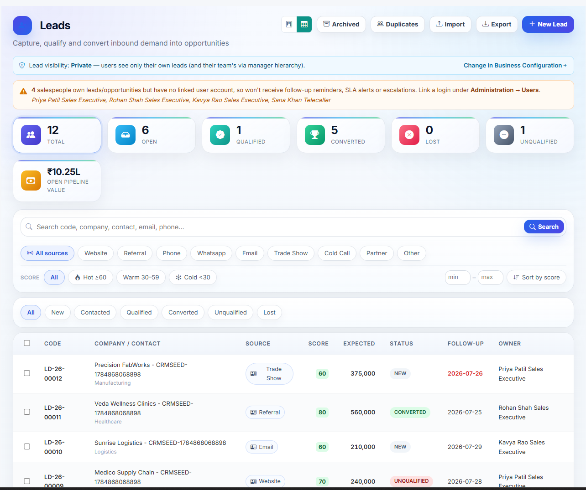Screen dimensions: 586x490
Task: Click the Leads module logo icon
Action: tap(22, 26)
